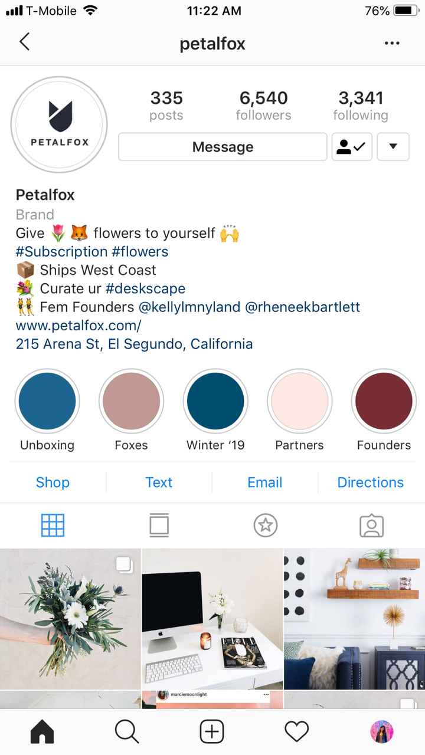Tap the Home icon in bottom bar
The height and width of the screenshot is (755, 425).
42,732
